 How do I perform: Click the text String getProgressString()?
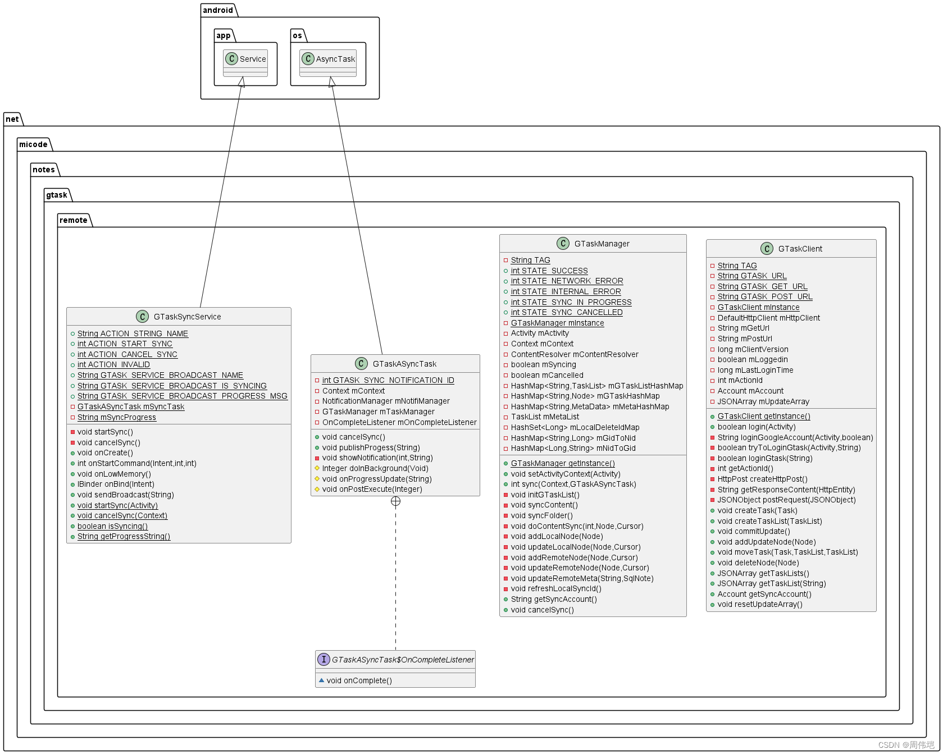tap(124, 536)
